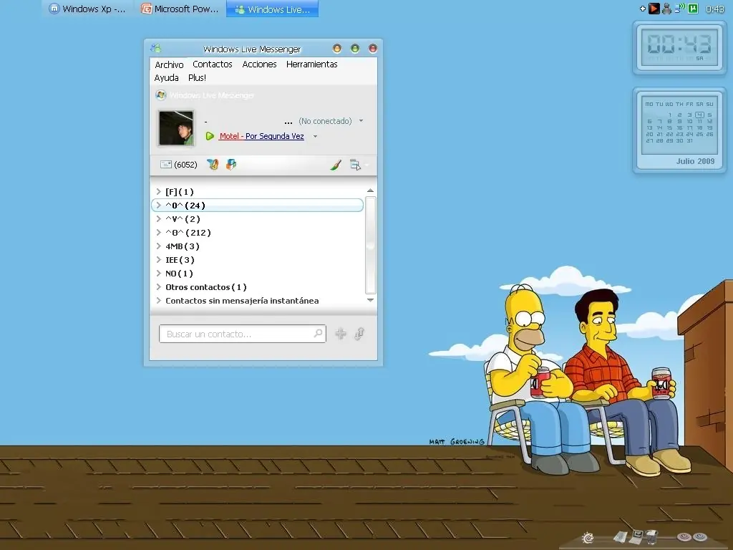Click inside the Buscar un contacto search field

pyautogui.click(x=243, y=334)
